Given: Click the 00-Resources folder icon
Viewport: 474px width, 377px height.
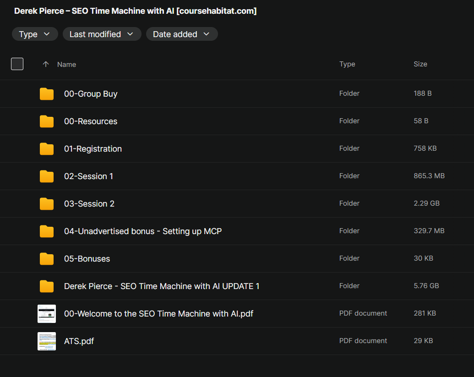Looking at the screenshot, I should (x=47, y=121).
